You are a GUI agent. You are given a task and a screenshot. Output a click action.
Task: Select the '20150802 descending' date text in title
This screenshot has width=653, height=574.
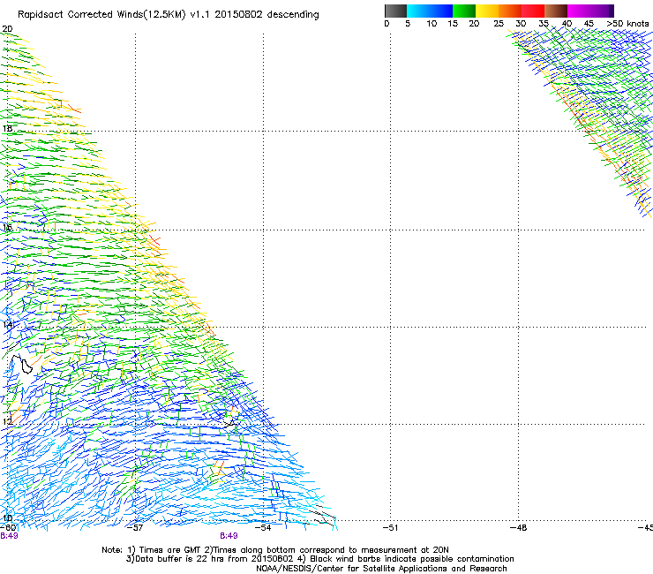[x=266, y=15]
